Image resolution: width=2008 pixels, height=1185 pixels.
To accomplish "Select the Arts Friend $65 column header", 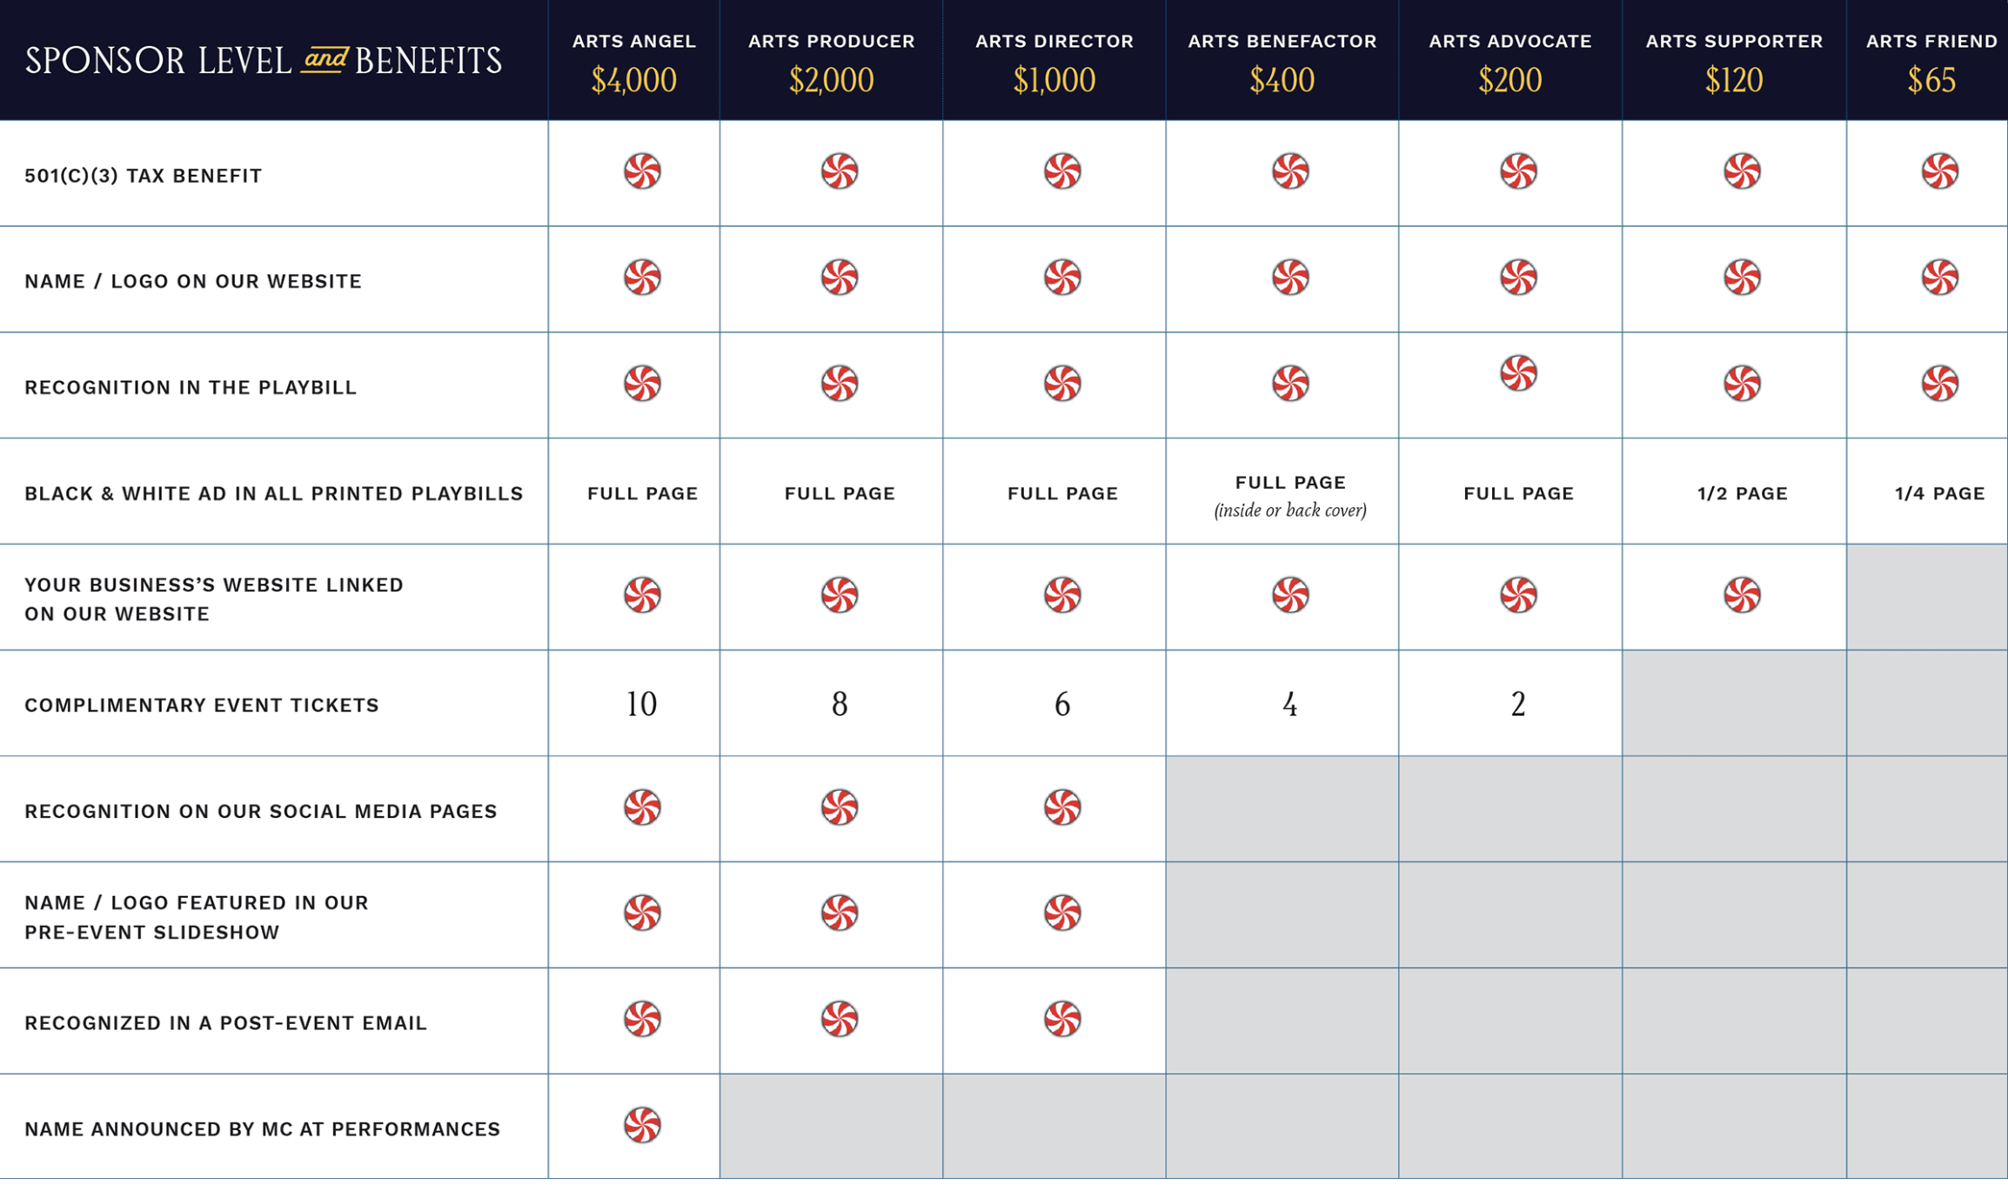I will pos(1931,61).
